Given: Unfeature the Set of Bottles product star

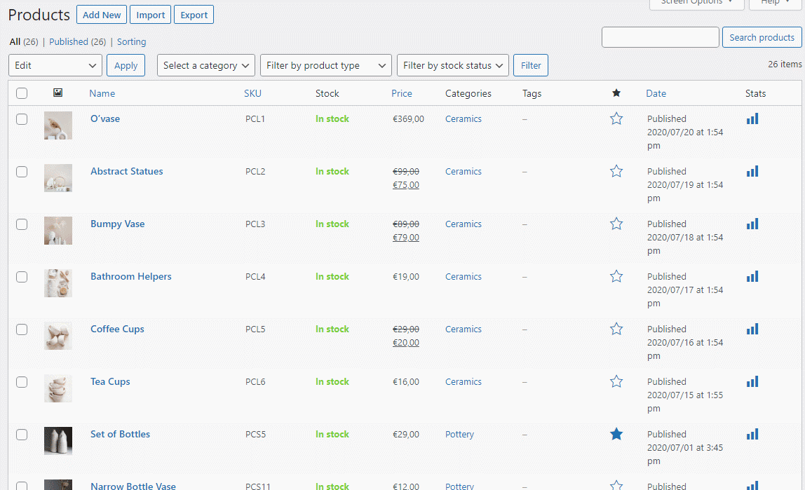Looking at the screenshot, I should pyautogui.click(x=616, y=435).
